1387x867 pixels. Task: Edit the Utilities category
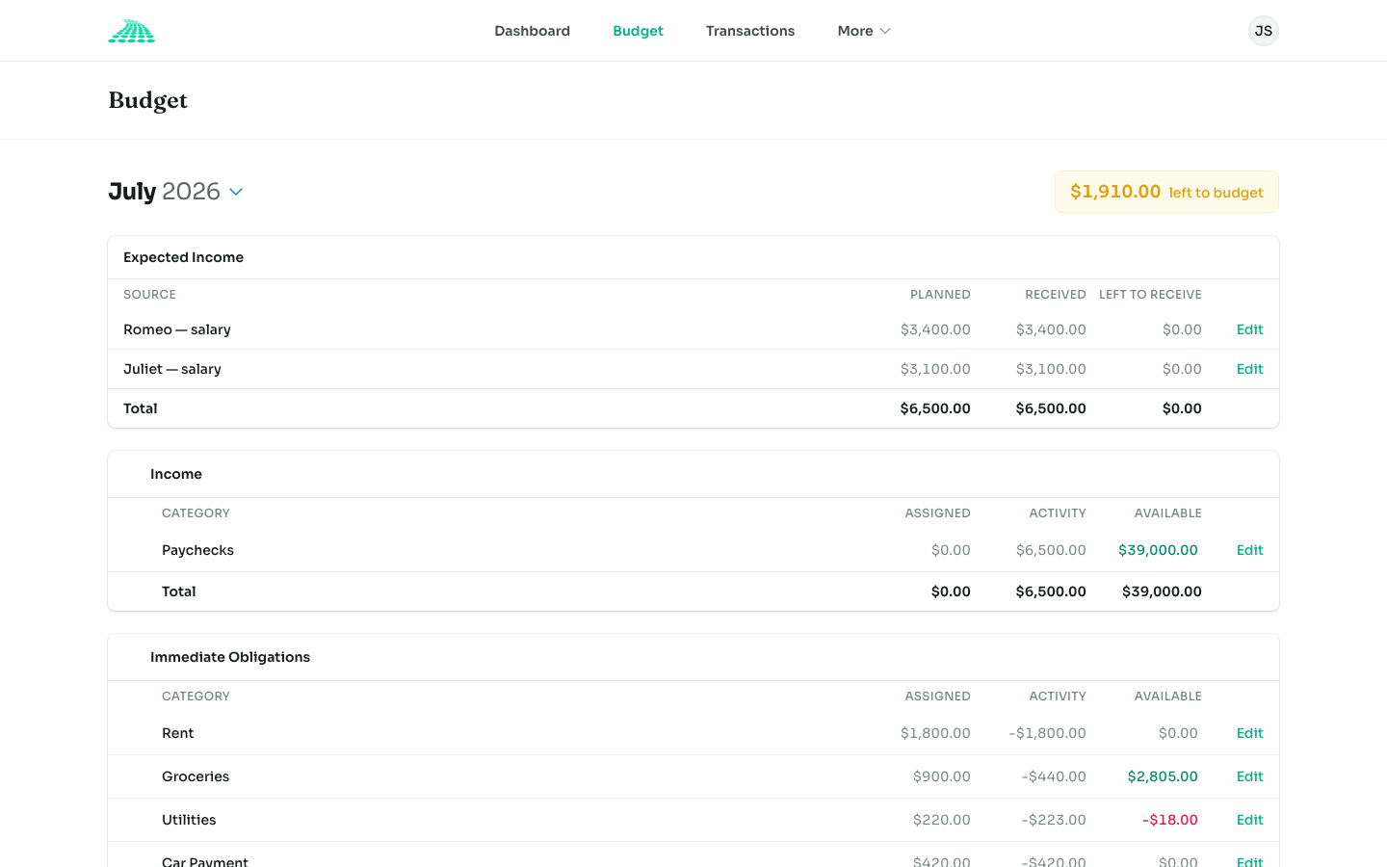click(x=1249, y=820)
